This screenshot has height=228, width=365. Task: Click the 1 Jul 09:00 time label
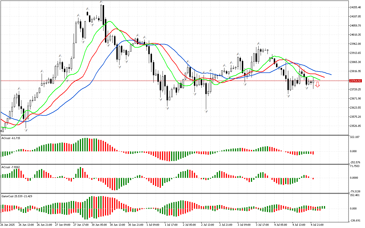[x=153, y=225]
